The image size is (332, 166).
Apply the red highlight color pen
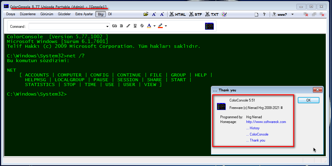pos(160,26)
